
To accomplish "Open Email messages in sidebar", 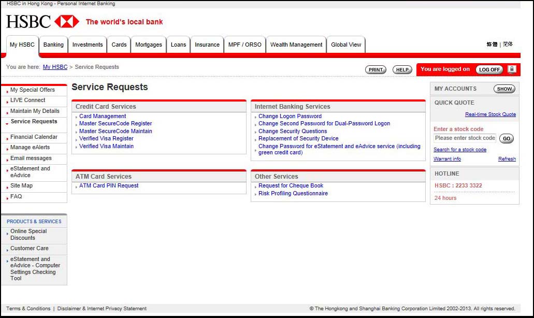I will click(x=31, y=158).
